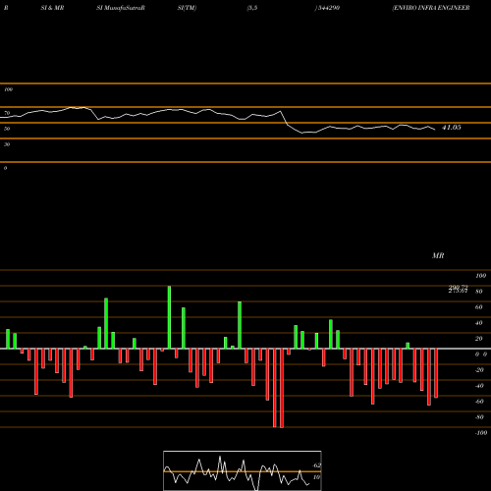Screen dimensions: 491x491
Task: Click the 'SI MunafaSutraR' header label
Action: pyautogui.click(x=121, y=8)
